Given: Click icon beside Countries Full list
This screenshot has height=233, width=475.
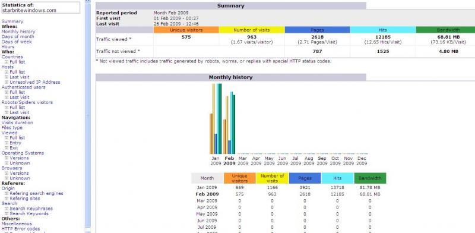Looking at the screenshot, I should click(x=7, y=62).
